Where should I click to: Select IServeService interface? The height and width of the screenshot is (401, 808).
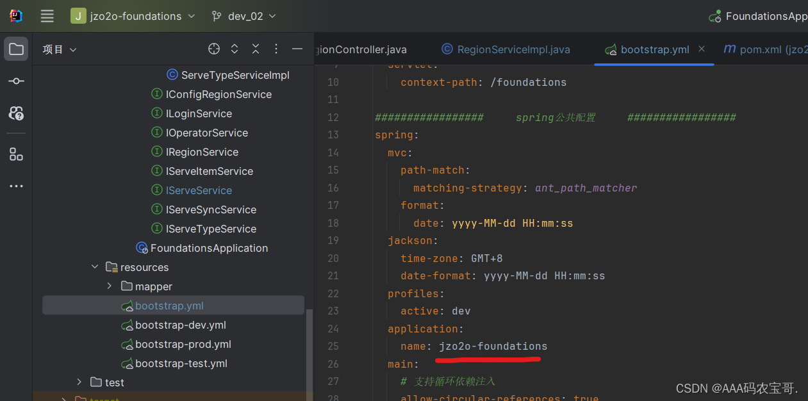[199, 190]
